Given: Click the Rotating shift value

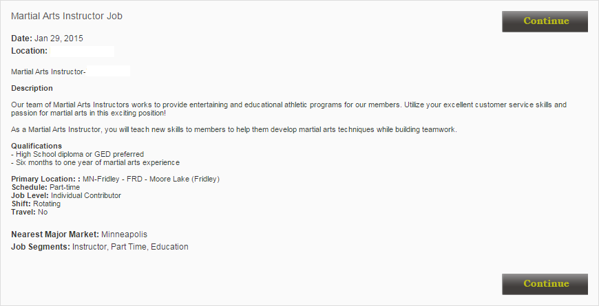Looking at the screenshot, I should coord(47,204).
